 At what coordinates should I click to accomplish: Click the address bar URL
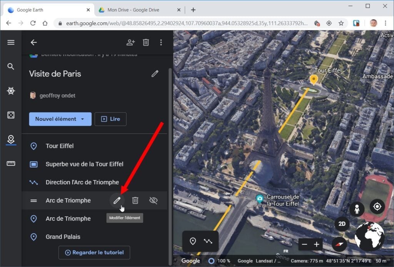coord(187,23)
